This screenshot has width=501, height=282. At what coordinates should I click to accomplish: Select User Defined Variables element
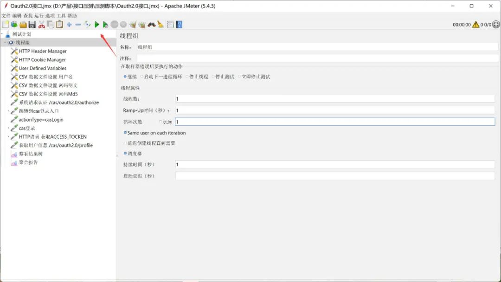point(43,68)
